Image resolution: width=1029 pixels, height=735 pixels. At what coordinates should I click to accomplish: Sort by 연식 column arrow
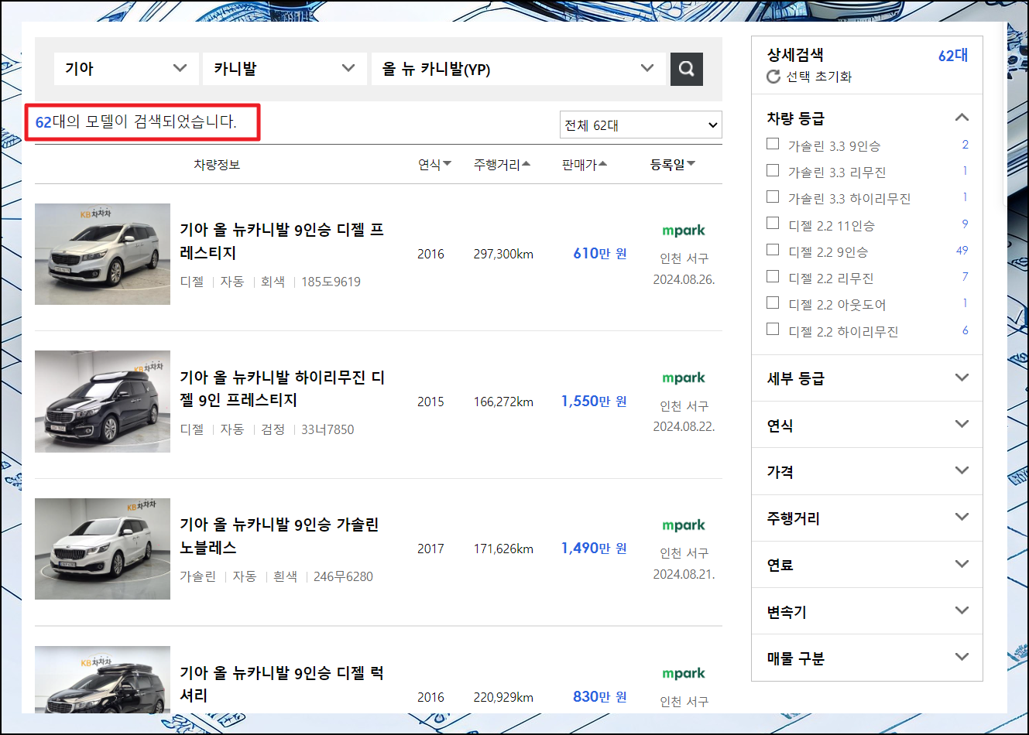pos(447,164)
